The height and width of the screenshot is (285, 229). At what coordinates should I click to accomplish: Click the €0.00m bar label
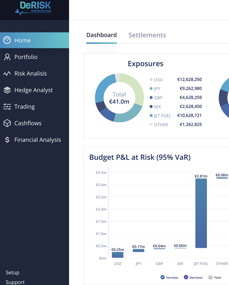coord(180,246)
